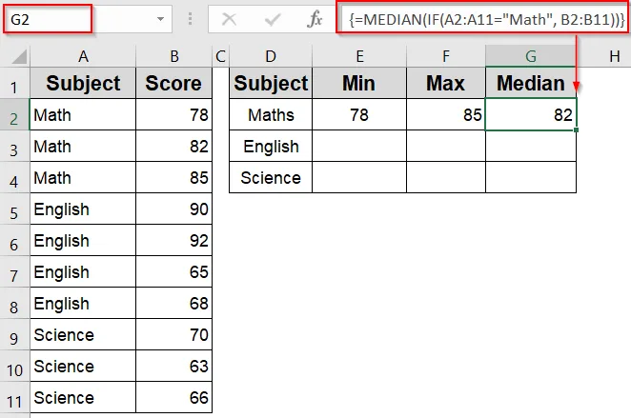This screenshot has width=631, height=418.
Task: Click the score cell containing 68
Action: click(x=173, y=303)
